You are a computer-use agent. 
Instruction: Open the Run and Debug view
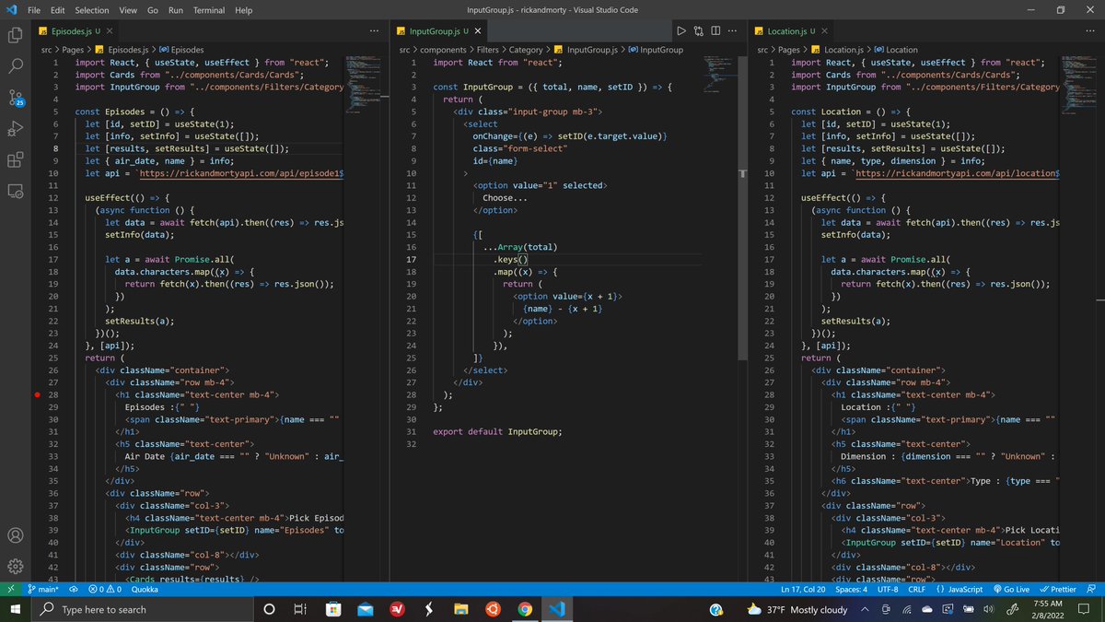tap(15, 129)
